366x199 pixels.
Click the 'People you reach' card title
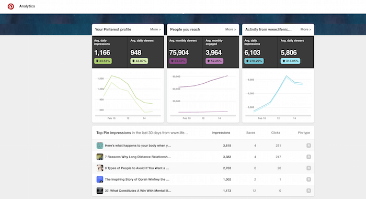185,29
